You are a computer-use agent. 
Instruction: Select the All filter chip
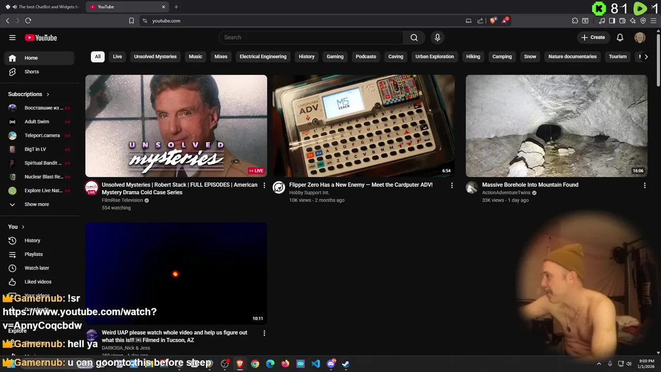[98, 56]
